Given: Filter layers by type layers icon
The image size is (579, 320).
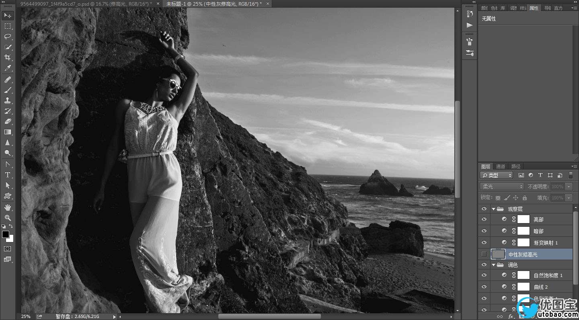Looking at the screenshot, I should coord(540,175).
